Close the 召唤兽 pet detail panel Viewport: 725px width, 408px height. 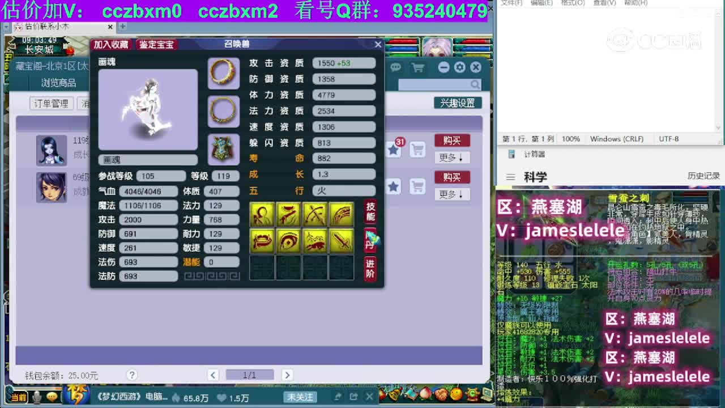coord(378,44)
